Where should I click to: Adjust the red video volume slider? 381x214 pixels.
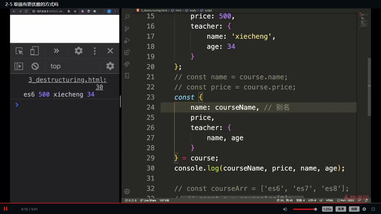click(x=305, y=209)
